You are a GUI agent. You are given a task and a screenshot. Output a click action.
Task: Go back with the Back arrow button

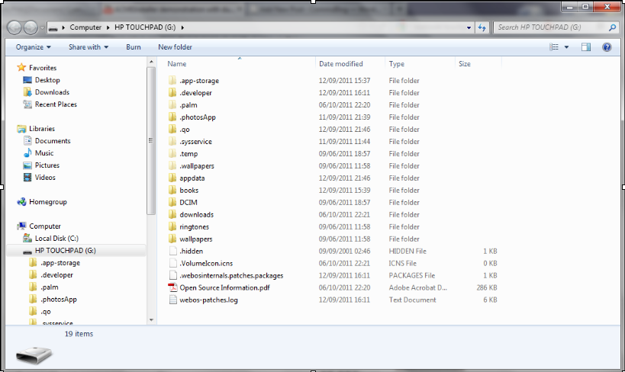14,27
